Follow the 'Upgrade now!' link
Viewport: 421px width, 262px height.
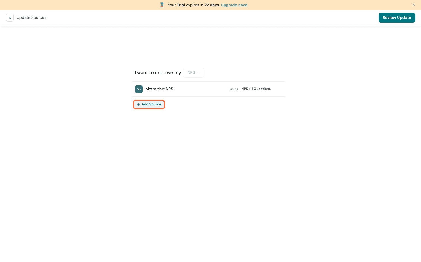pyautogui.click(x=234, y=5)
